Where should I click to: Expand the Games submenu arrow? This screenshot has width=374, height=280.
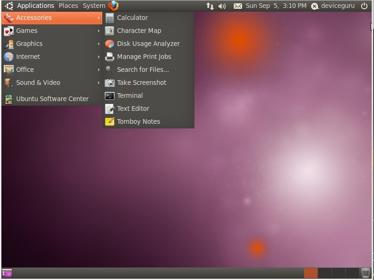pos(99,31)
